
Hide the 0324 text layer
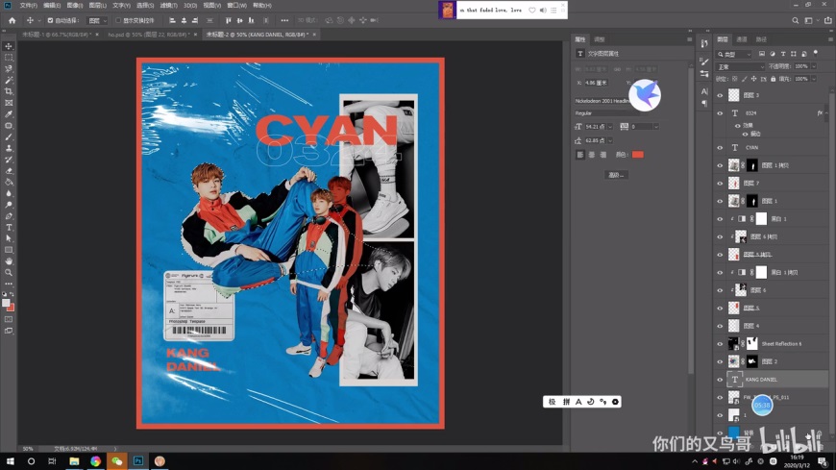(x=720, y=113)
